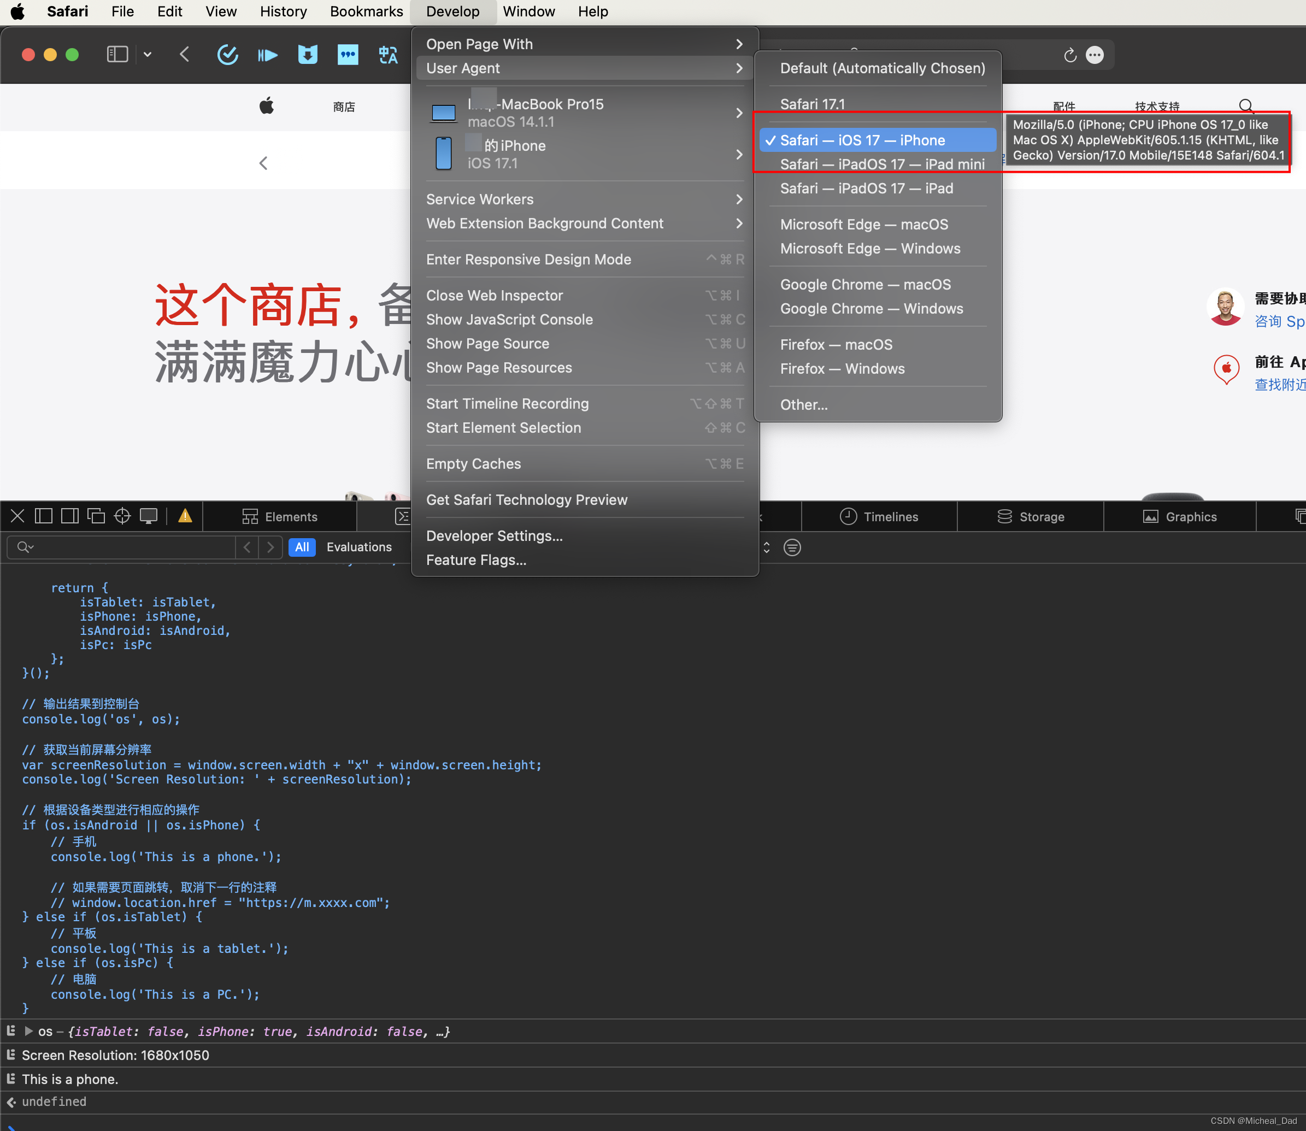Show the Safari sidebar

pos(117,55)
